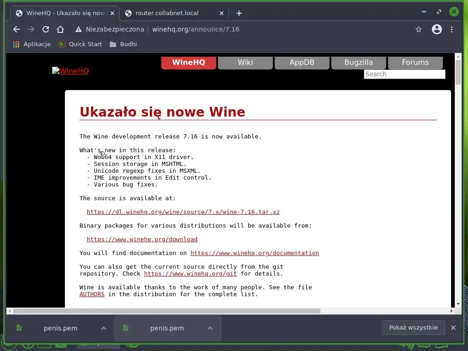This screenshot has height=351, width=468.
Task: Open the Bugzilla navigation tab
Action: coord(358,63)
